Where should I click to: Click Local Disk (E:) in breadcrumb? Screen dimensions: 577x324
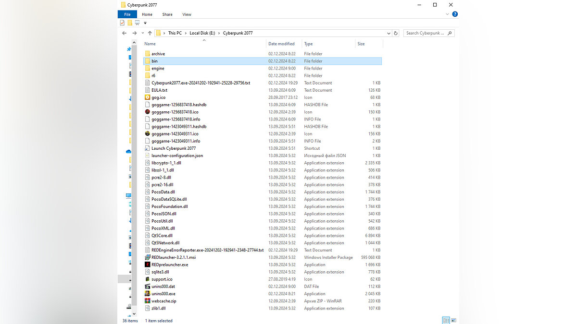201,33
